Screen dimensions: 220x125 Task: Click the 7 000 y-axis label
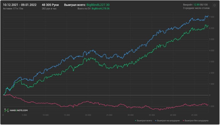[x=212, y=17]
